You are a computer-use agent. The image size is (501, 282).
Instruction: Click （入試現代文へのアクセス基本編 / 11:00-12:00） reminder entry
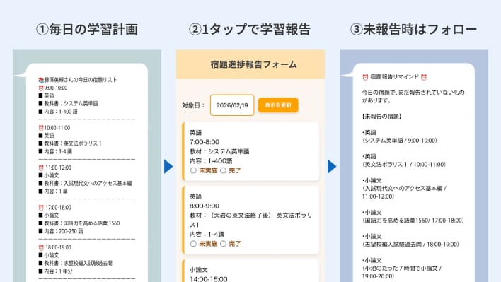click(x=404, y=192)
